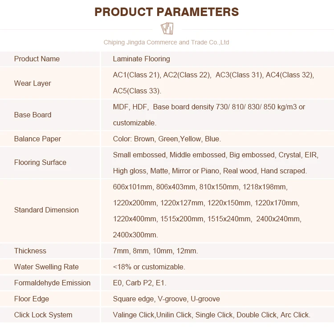Click the flooring planks icon under the title
Screen dimensions: 334x332
pos(167,28)
